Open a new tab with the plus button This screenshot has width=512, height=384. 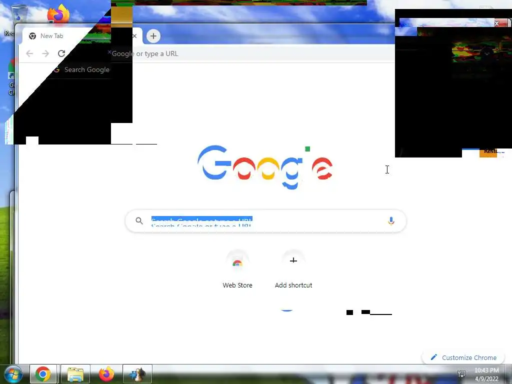coord(153,36)
